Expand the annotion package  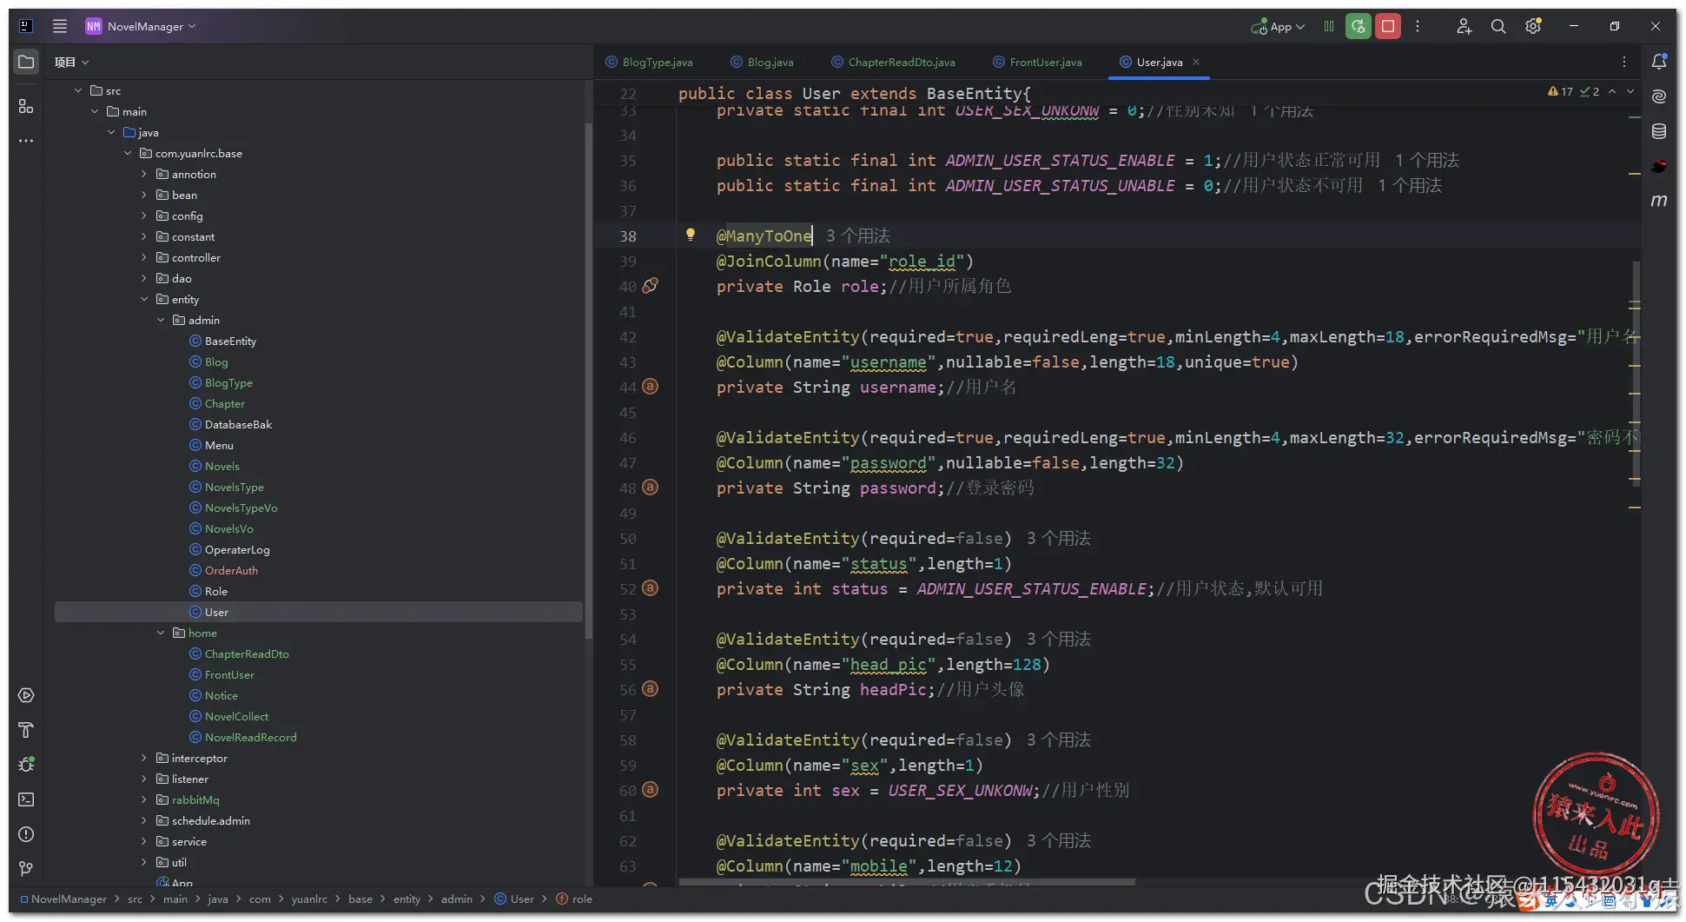[x=144, y=174]
